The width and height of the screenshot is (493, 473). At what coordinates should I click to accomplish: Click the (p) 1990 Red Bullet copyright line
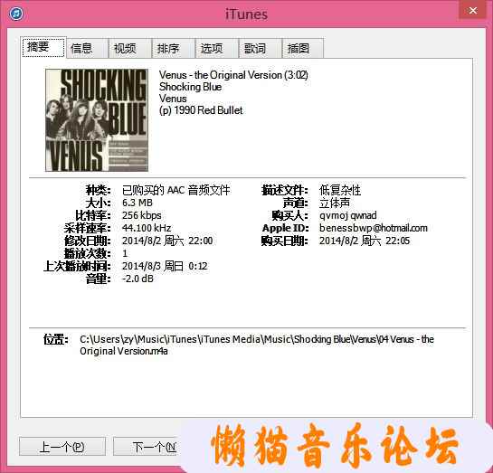[x=201, y=110]
